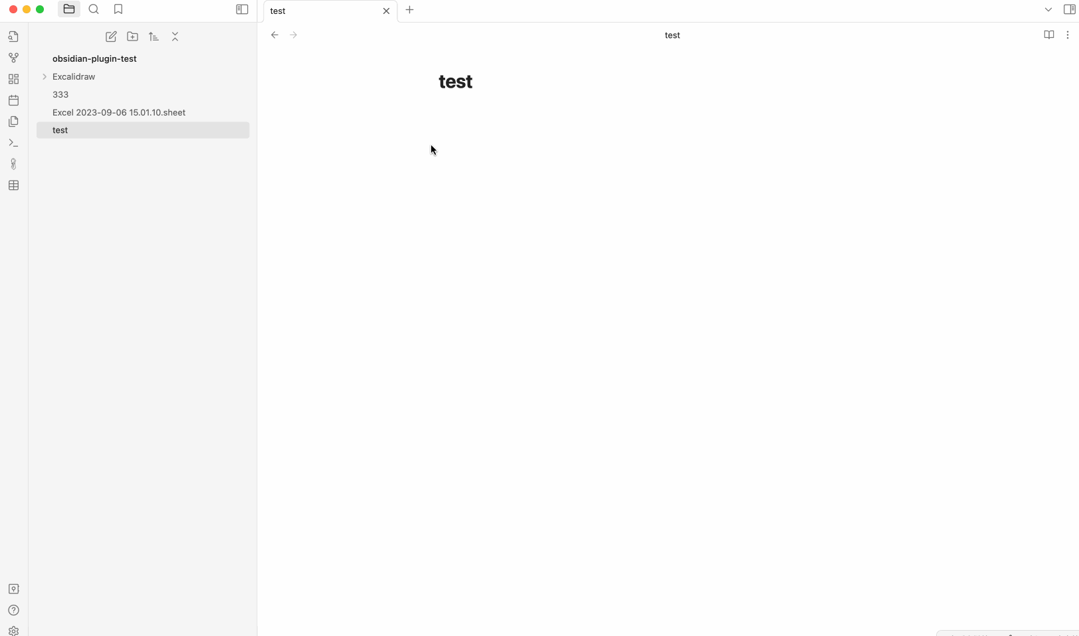Open a new tab with plus
The height and width of the screenshot is (636, 1079).
coord(409,9)
